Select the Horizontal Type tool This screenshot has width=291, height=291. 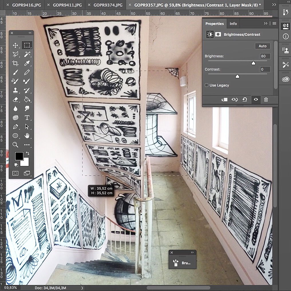(27, 118)
